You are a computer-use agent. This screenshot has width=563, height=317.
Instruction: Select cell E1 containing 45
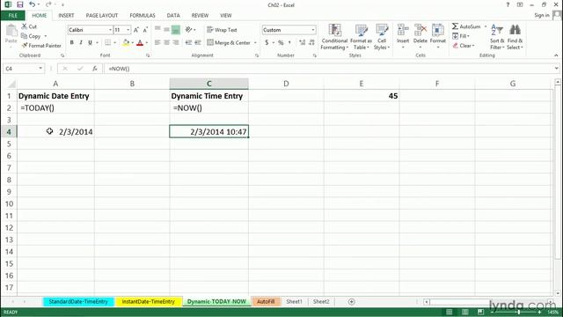[362, 96]
